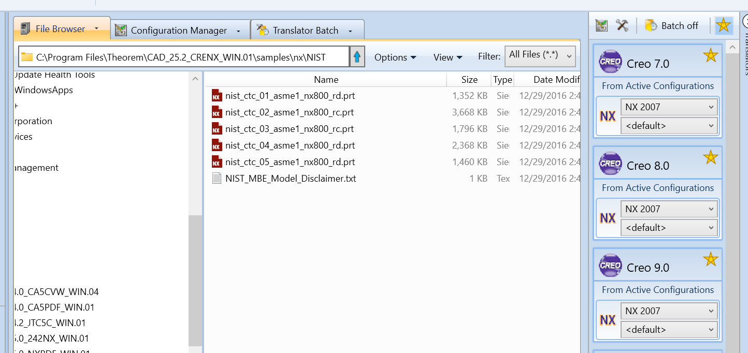Select the JTC5C_WIN.01 folder in the tree
The height and width of the screenshot is (353, 748).
coord(50,323)
